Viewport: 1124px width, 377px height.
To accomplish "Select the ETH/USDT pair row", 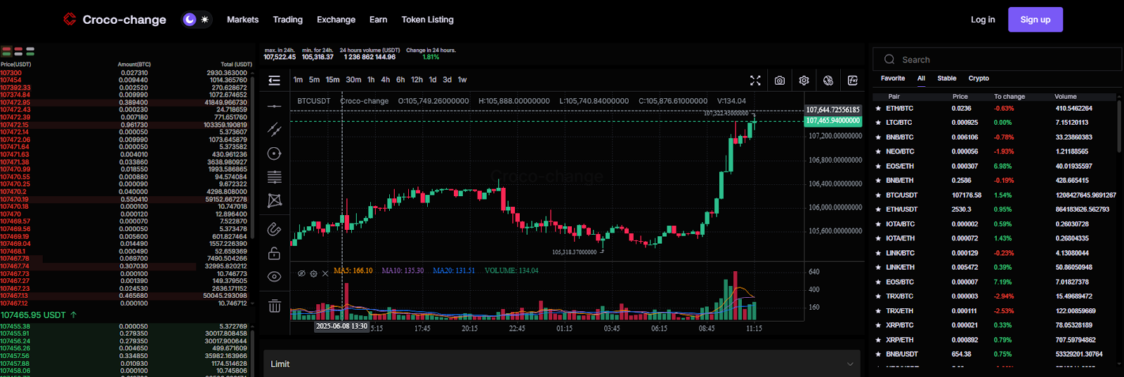I will pos(995,210).
